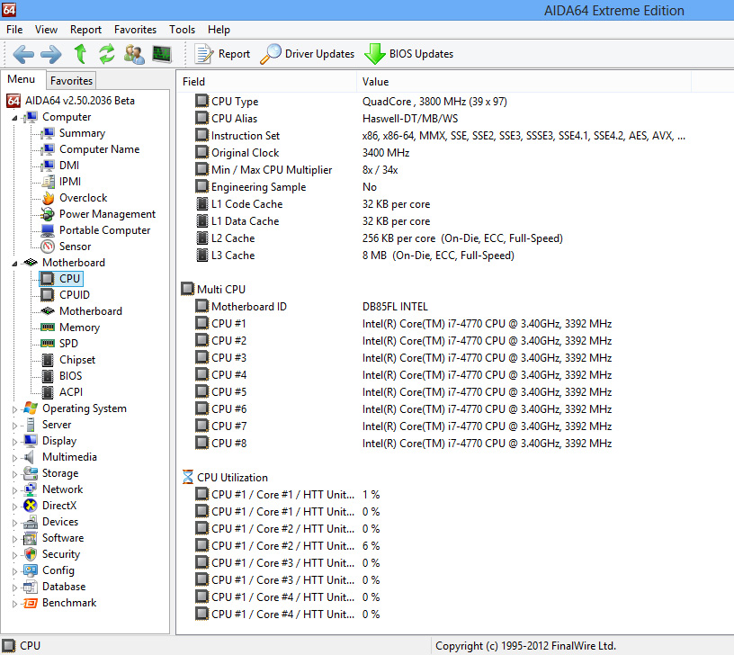Select the ACPI tree item
This screenshot has height=655, width=734.
(71, 392)
